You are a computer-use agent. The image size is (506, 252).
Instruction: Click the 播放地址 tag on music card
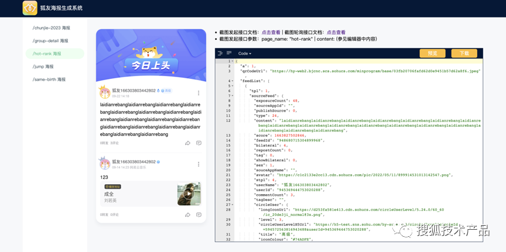112,187
